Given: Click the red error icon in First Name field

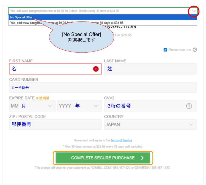Looking at the screenshot, I should (96, 69).
